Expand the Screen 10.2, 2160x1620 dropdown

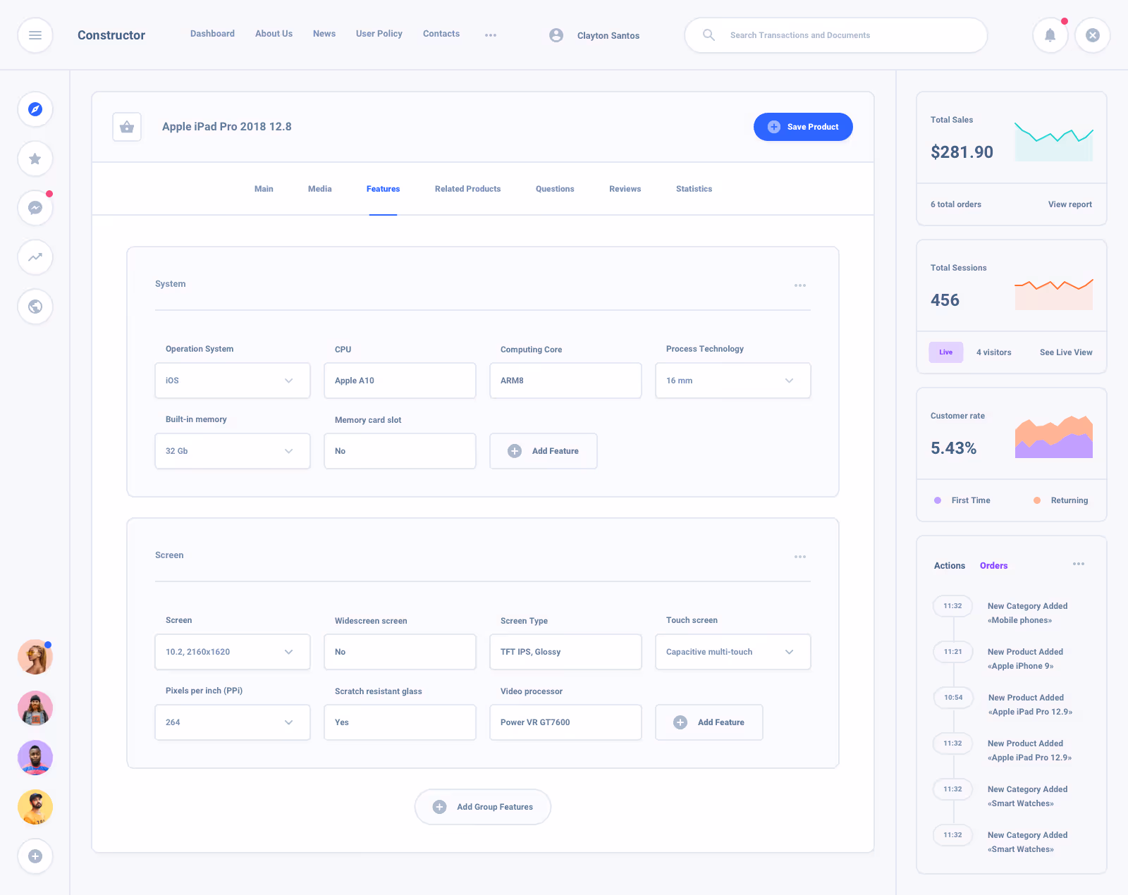(233, 652)
